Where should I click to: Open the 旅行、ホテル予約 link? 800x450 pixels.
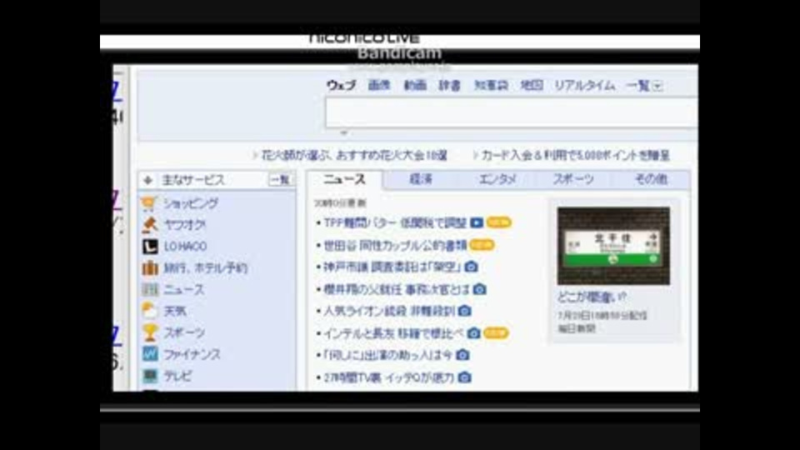coord(205,267)
